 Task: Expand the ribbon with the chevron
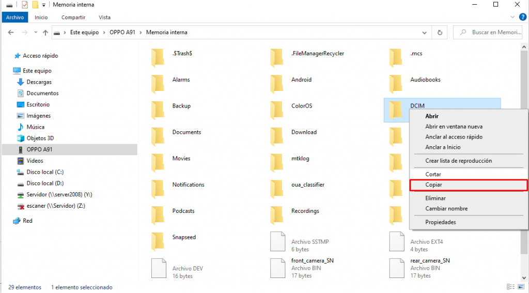point(511,17)
